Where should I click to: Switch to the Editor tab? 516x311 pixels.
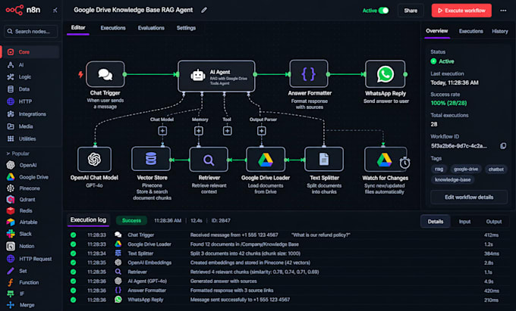point(78,27)
